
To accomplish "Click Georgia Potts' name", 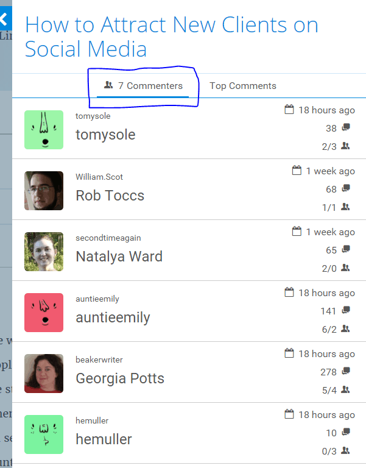I will point(120,378).
